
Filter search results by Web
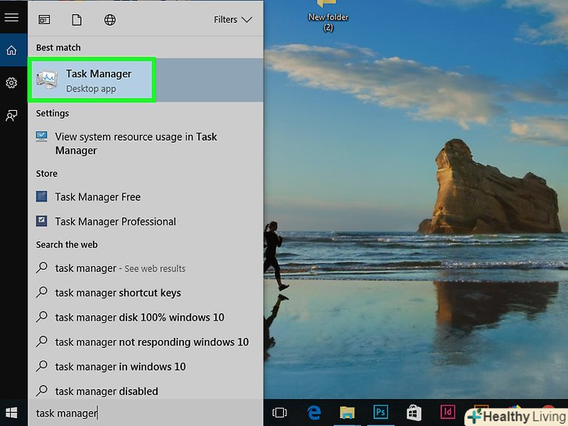point(110,20)
